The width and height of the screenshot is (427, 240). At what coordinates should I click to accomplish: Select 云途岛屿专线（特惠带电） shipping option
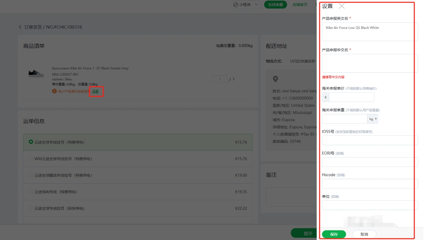[x=138, y=192]
